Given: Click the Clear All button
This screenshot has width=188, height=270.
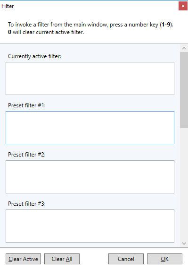Looking at the screenshot, I should tap(62, 259).
